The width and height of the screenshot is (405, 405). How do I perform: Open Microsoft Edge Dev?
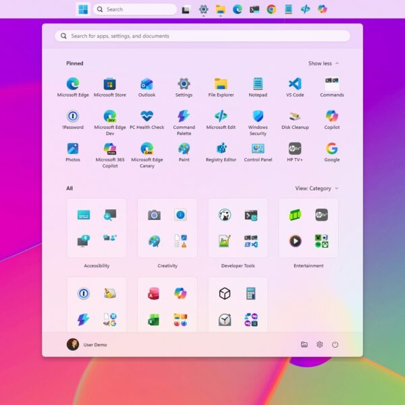[x=110, y=123]
